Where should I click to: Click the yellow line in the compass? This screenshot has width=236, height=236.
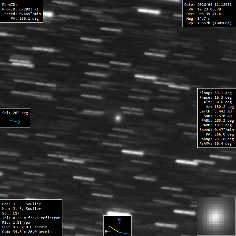(x=113, y=229)
